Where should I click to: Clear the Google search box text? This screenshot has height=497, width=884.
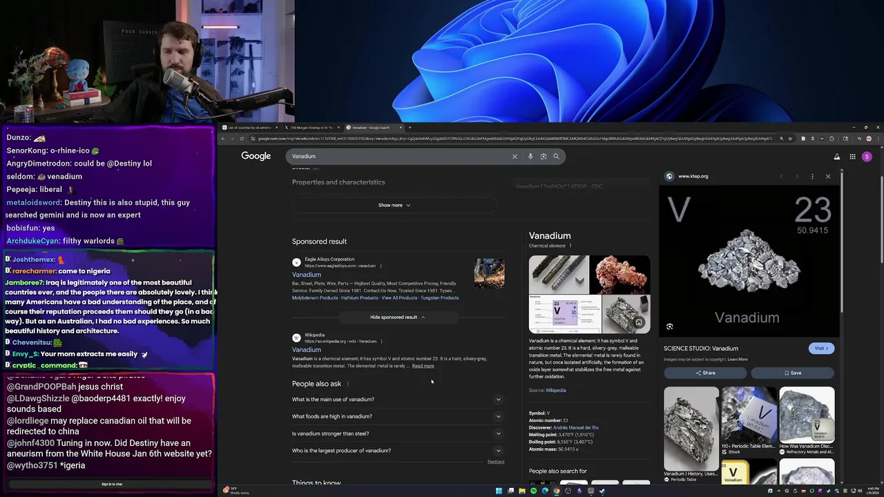[x=515, y=156]
